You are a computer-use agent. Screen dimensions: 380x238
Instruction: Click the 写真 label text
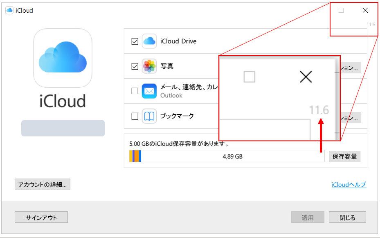(x=167, y=66)
